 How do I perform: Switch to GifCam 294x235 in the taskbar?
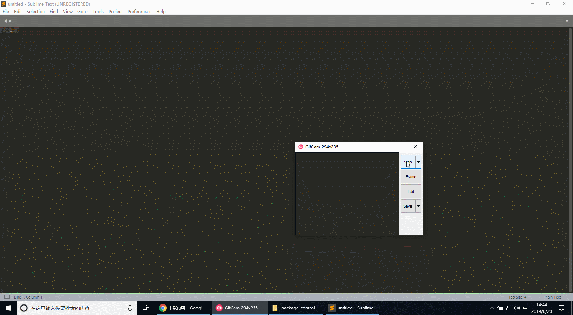click(x=240, y=308)
